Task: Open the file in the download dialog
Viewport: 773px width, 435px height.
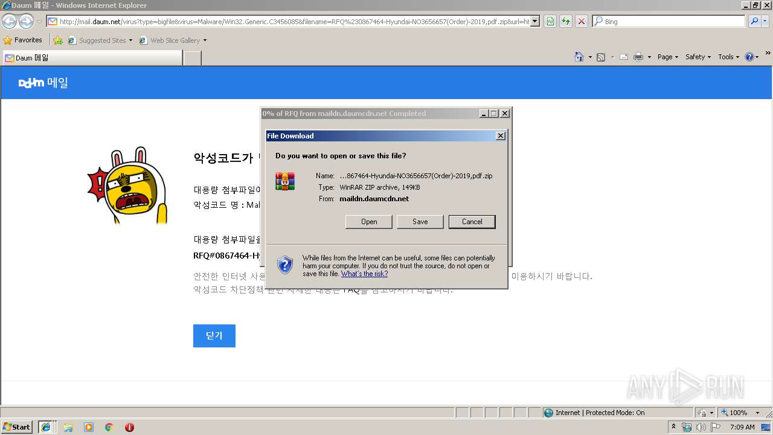Action: coord(369,222)
